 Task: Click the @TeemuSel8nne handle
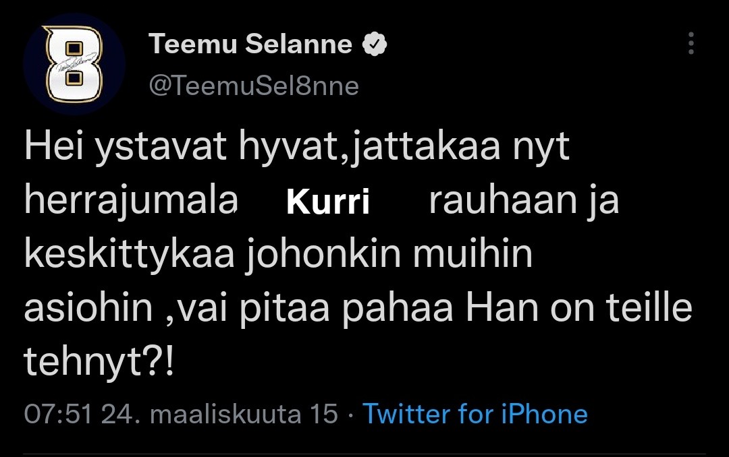[253, 86]
